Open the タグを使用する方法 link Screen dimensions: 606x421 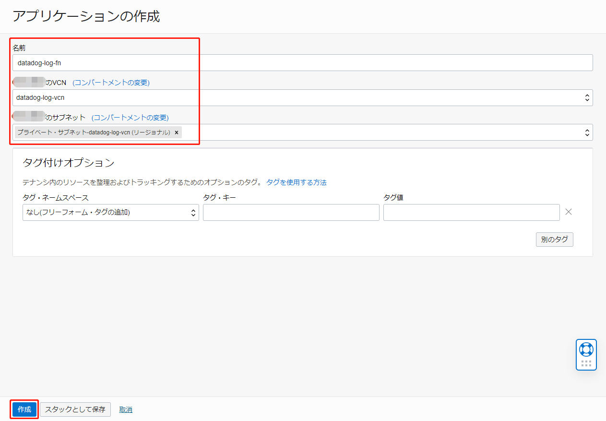296,182
